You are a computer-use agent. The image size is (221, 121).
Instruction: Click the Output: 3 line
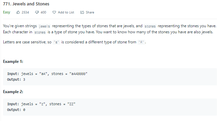point(16,80)
